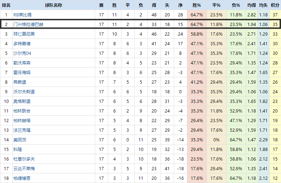This screenshot has height=183, width=281.
Task: Open the 云达不莱梅 team link
Action: tap(24, 169)
